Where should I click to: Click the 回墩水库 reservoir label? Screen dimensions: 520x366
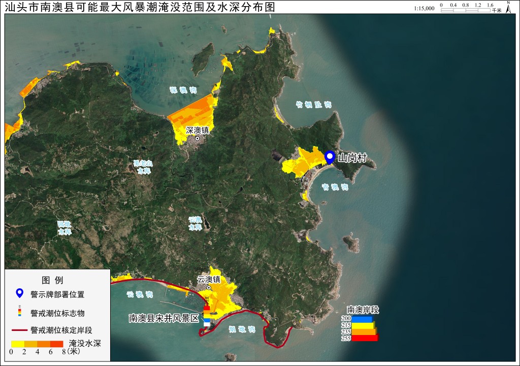[64, 228]
